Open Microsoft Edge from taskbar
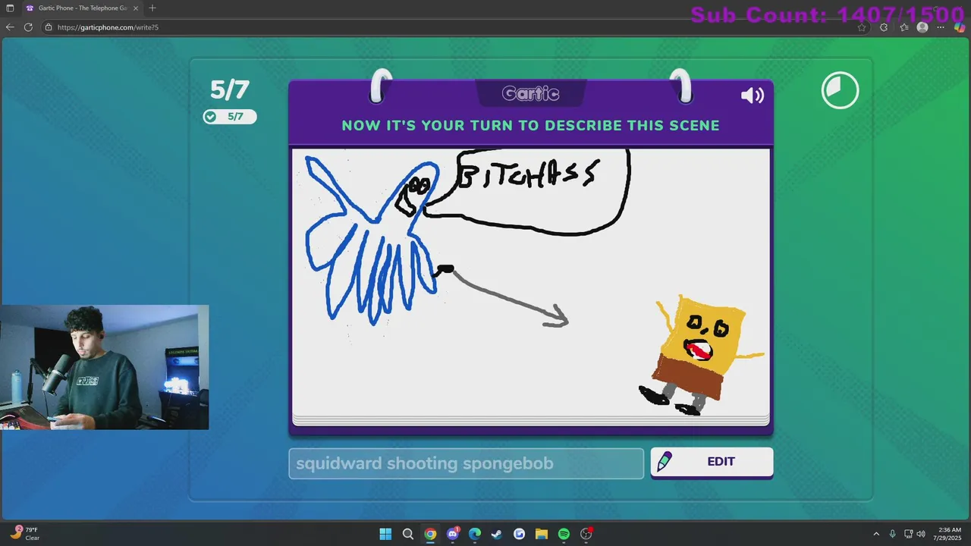This screenshot has height=546, width=971. pos(475,534)
